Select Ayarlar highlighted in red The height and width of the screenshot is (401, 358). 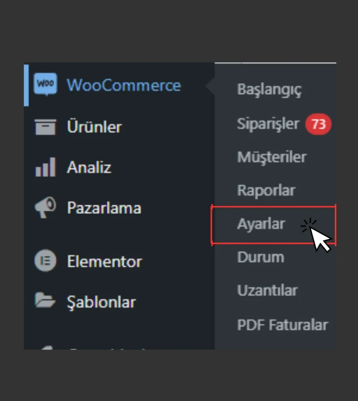pyautogui.click(x=262, y=224)
